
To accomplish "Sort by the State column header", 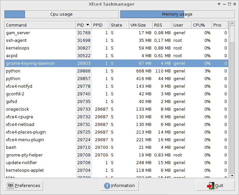I will click(119, 25).
